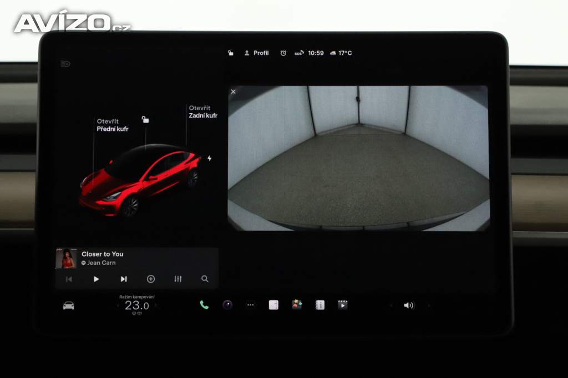
Task: Open the Profil driver profile menu
Action: (256, 53)
